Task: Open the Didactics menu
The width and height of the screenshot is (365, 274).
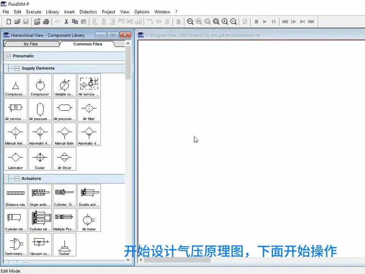Action: coord(88,12)
